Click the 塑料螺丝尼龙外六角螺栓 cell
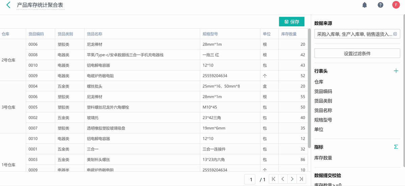The width and height of the screenshot is (405, 186). (142, 107)
